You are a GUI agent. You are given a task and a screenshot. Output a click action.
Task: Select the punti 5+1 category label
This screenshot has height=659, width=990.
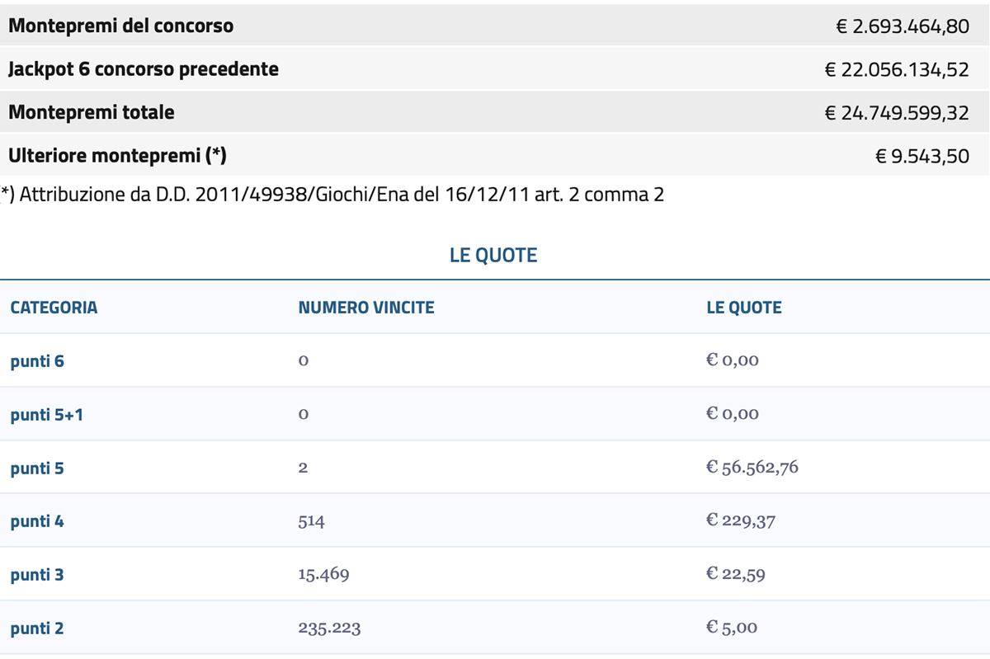point(47,414)
